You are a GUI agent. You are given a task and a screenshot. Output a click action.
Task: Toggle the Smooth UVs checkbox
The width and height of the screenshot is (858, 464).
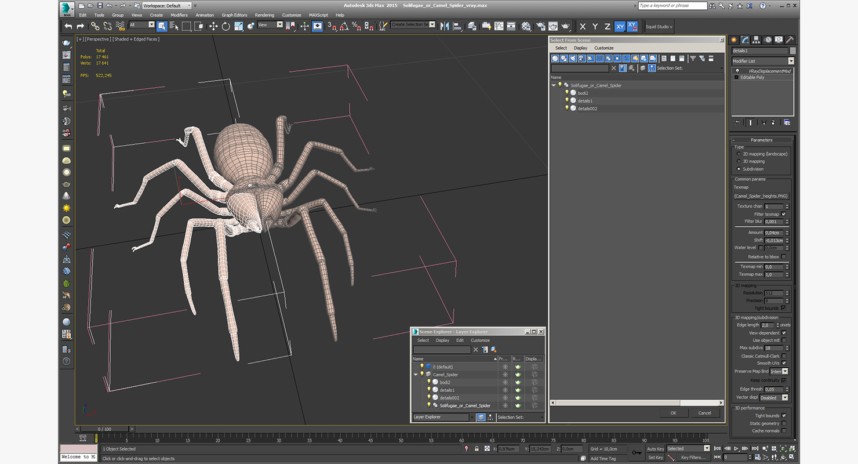tap(784, 363)
